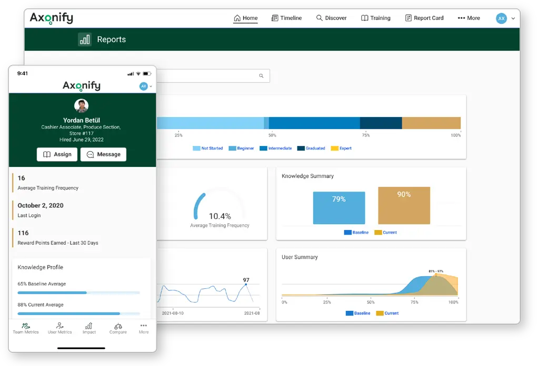
Task: Open Training in top navigation
Action: [376, 18]
